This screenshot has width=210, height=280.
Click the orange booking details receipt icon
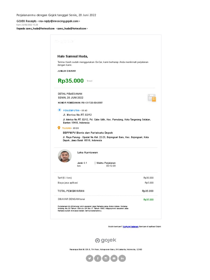(x=152, y=98)
